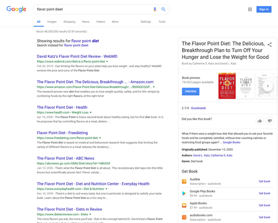Image resolution: width=278 pixels, height=223 pixels.
Task: Open the Settings menu
Action: [146, 22]
